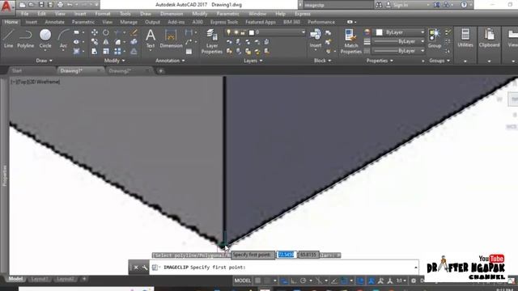The width and height of the screenshot is (518, 291).
Task: Click command line customize wrench icon
Action: [145, 268]
